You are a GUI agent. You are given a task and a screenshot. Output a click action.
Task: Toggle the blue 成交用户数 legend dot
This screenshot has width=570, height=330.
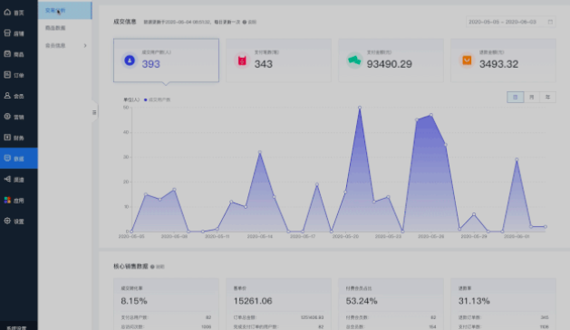pos(145,99)
